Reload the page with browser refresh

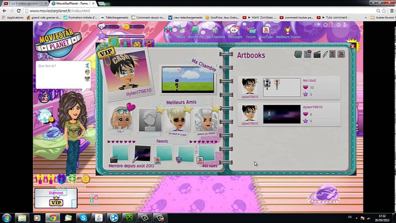[x=19, y=11]
